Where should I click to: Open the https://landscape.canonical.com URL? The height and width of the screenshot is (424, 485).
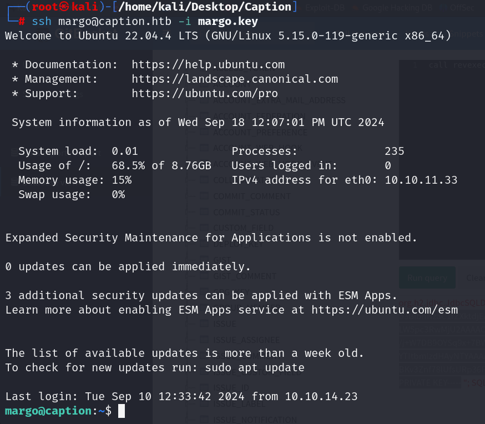tap(235, 79)
